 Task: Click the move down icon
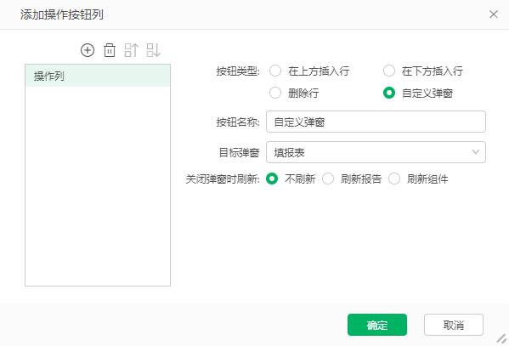(x=154, y=50)
